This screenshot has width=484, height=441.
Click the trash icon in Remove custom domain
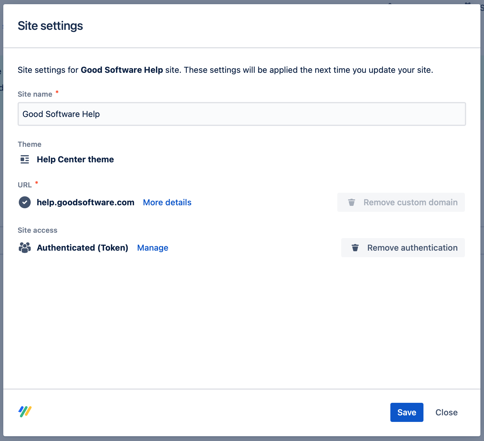click(352, 202)
